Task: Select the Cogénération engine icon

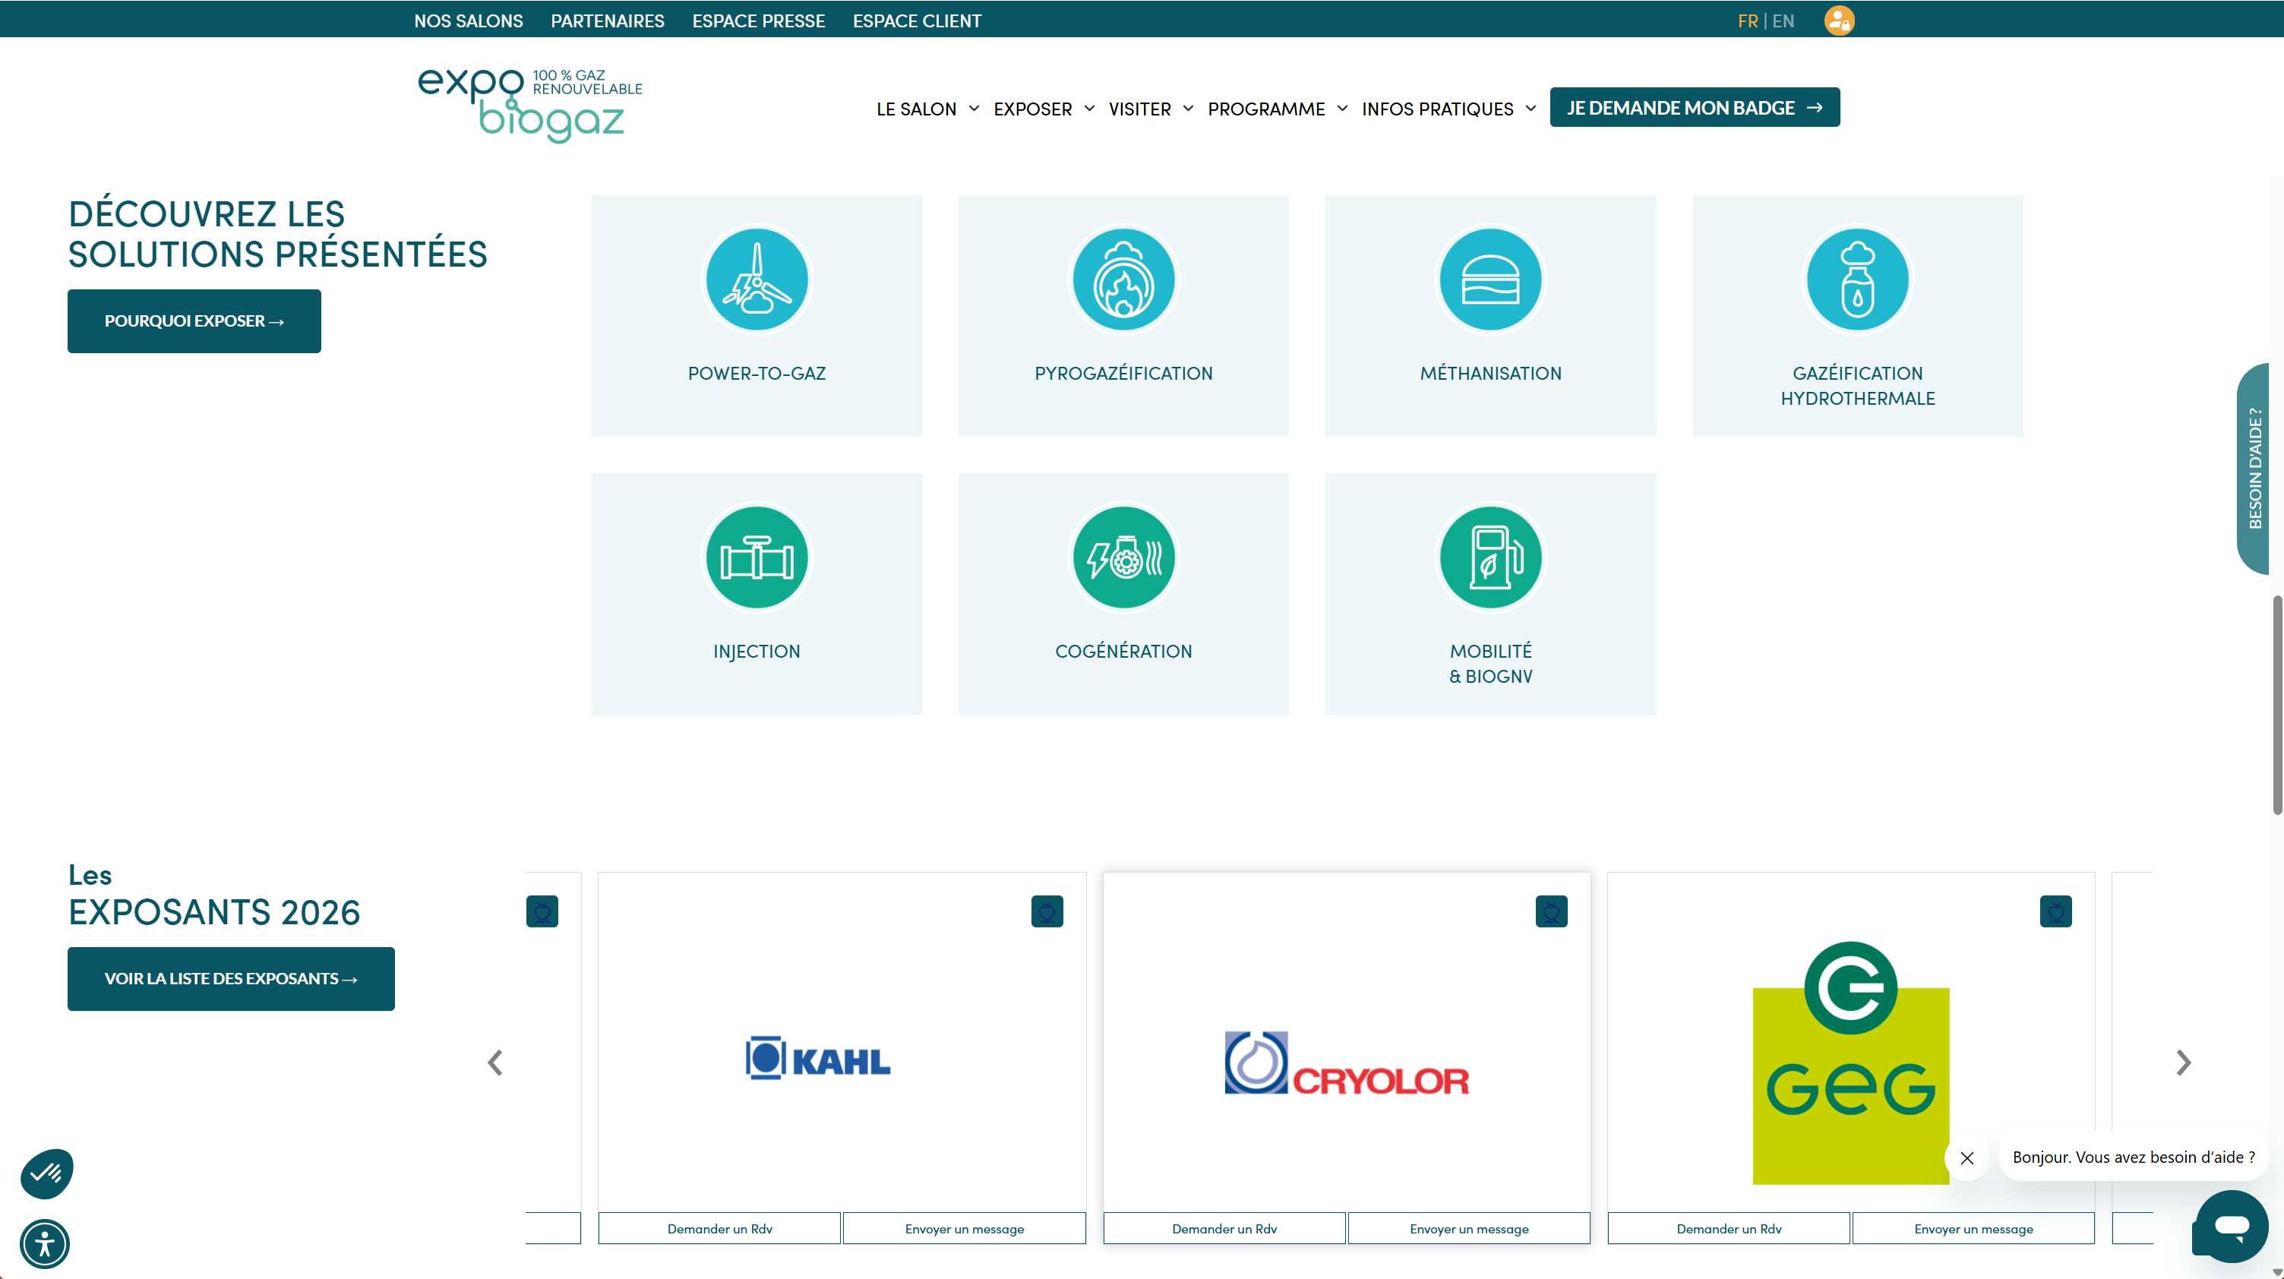Action: coord(1123,557)
